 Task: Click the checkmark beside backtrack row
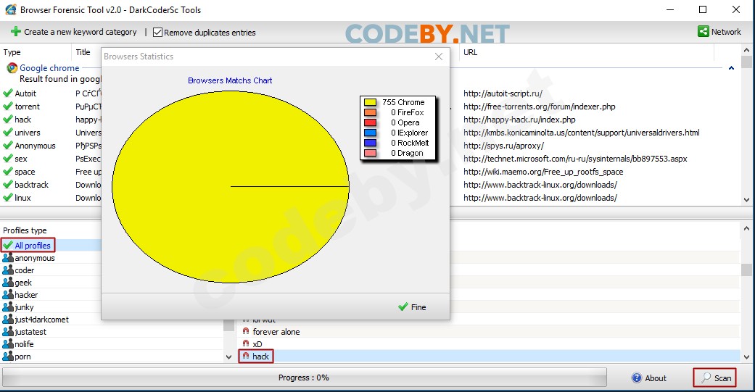[8, 184]
